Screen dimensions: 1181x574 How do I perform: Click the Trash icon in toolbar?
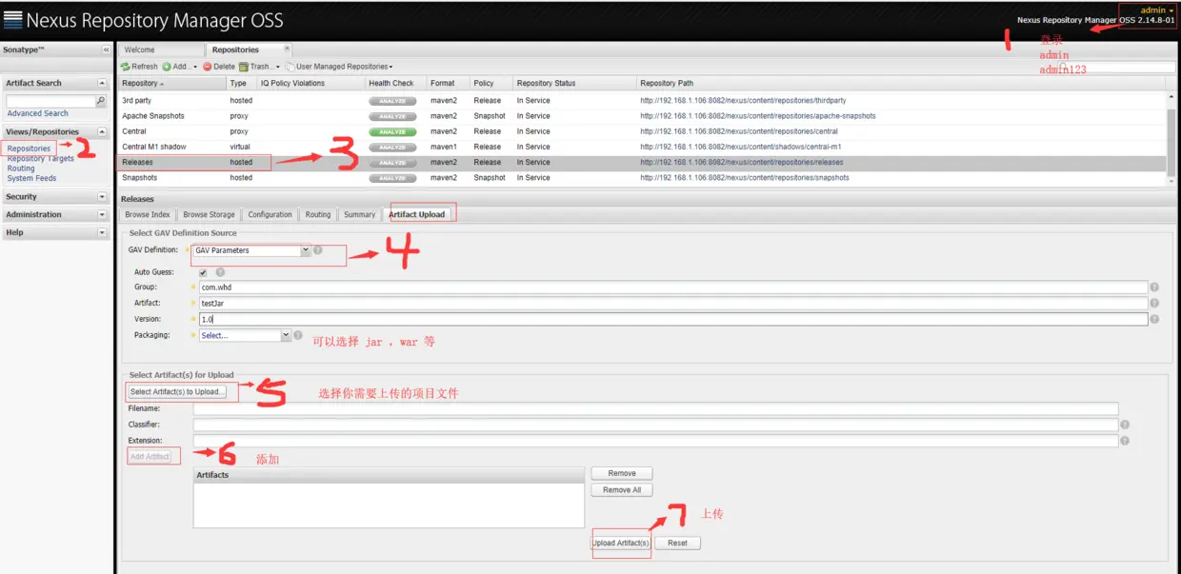[x=244, y=67]
